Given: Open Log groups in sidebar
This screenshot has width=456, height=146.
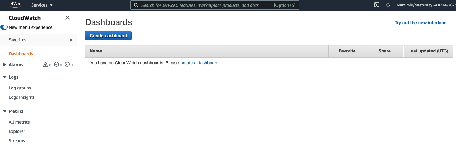Looking at the screenshot, I should point(20,88).
